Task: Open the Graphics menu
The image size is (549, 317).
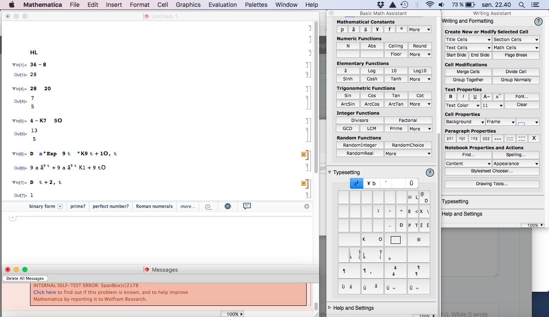Action: (x=188, y=5)
